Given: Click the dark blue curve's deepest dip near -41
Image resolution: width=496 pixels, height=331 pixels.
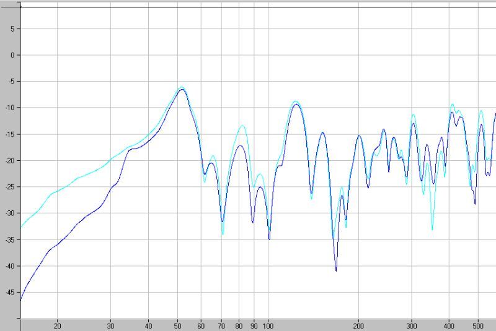Looking at the screenshot, I should pos(336,270).
